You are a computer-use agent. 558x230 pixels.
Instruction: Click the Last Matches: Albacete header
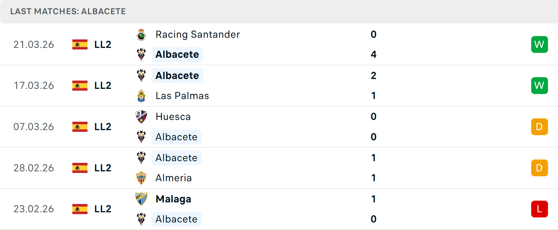[x=68, y=11]
